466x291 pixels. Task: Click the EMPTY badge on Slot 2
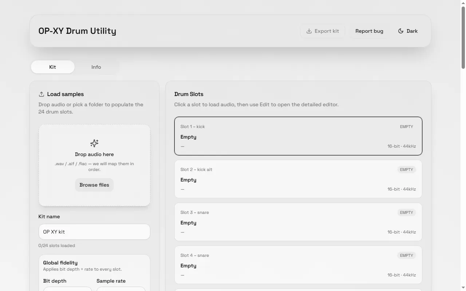pyautogui.click(x=406, y=170)
